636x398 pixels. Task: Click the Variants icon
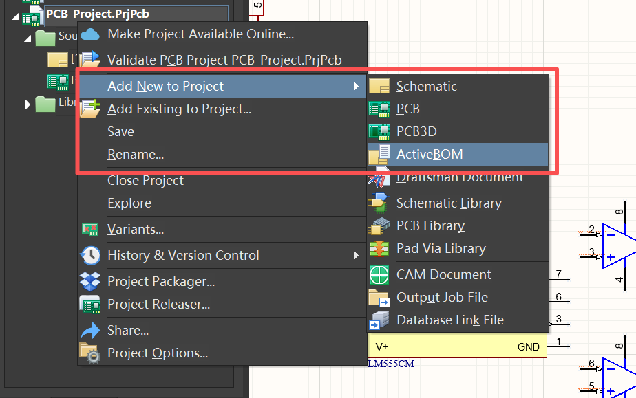click(90, 230)
